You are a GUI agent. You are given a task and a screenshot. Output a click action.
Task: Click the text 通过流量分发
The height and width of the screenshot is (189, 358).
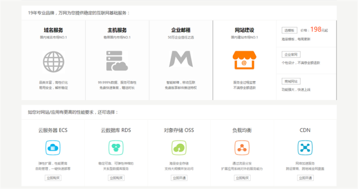(242, 164)
